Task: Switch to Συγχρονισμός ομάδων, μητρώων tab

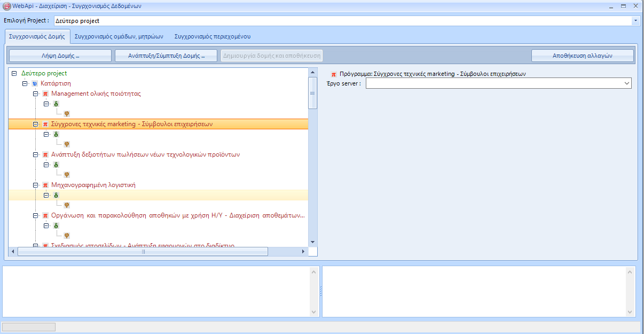Action: click(x=119, y=37)
